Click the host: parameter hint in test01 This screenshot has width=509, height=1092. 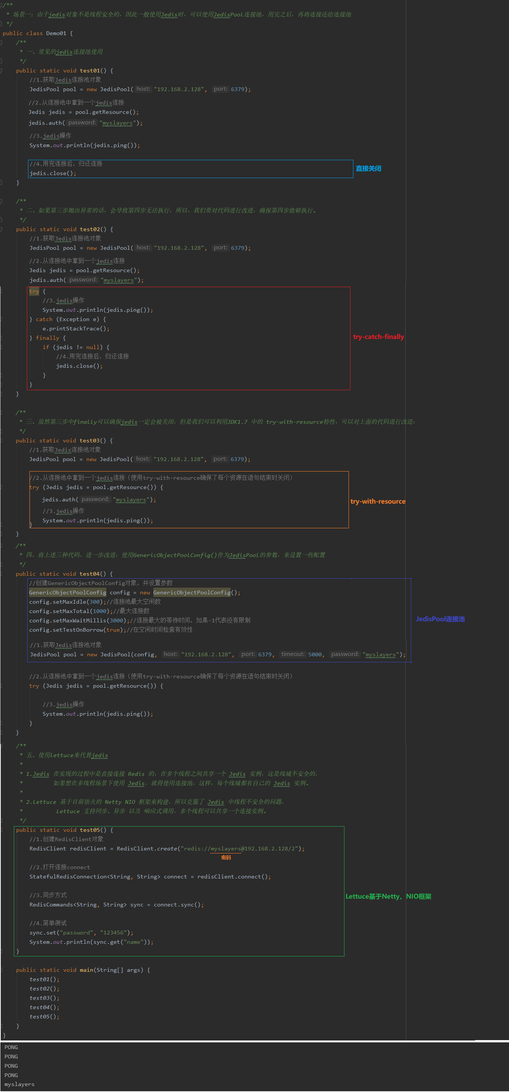pyautogui.click(x=143, y=89)
